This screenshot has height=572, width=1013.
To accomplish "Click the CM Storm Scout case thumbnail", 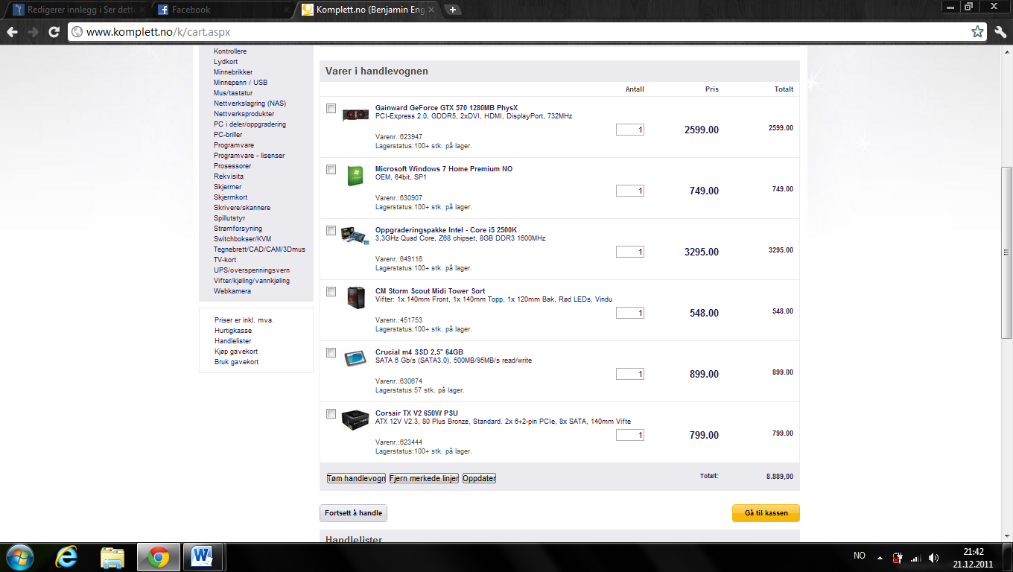I will point(355,298).
